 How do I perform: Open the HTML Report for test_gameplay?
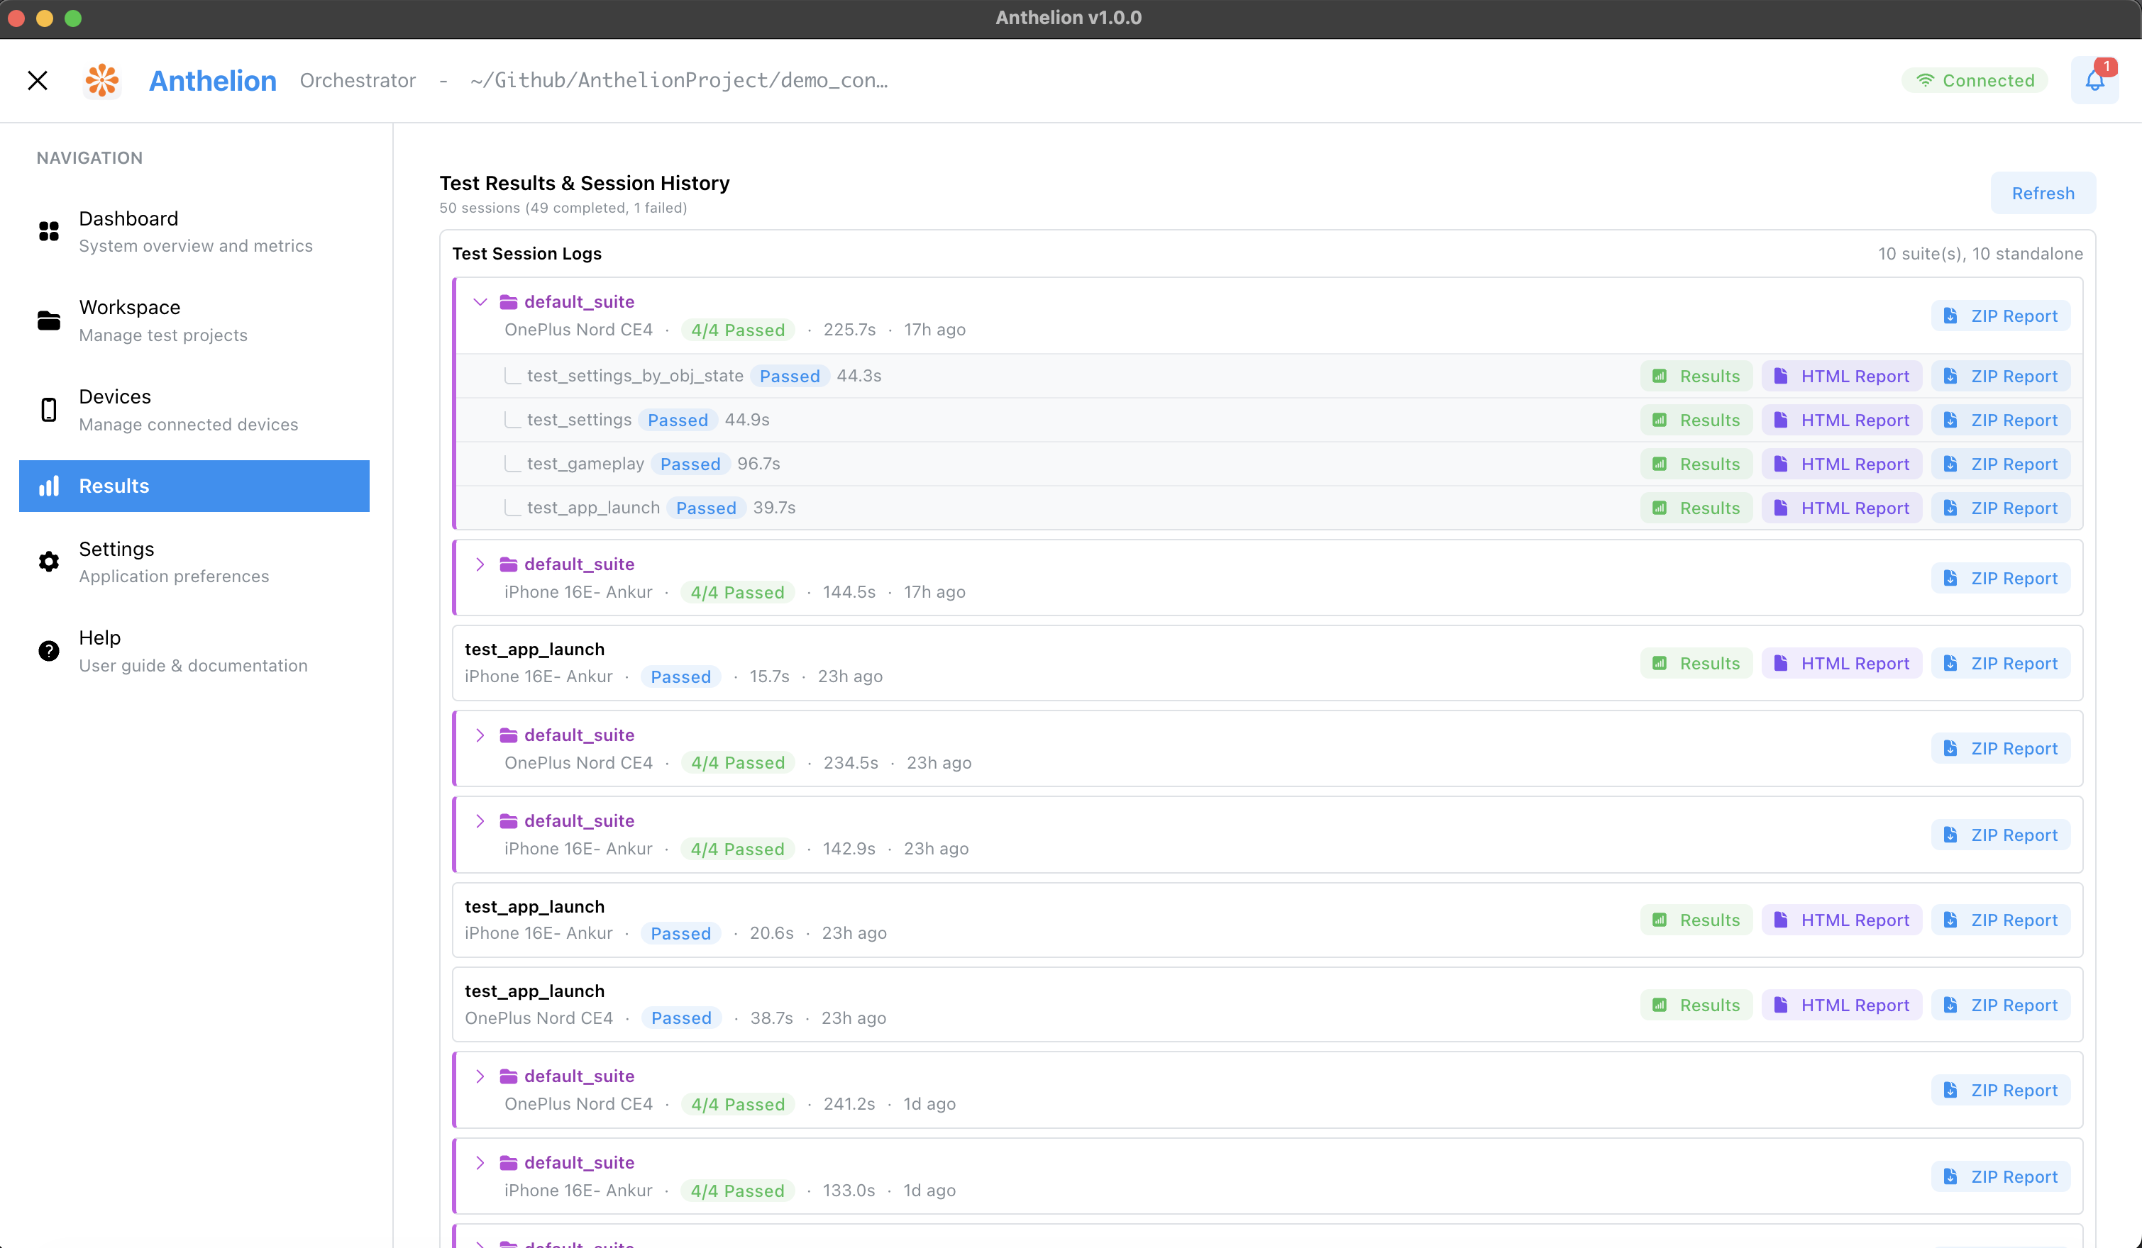coord(1841,464)
